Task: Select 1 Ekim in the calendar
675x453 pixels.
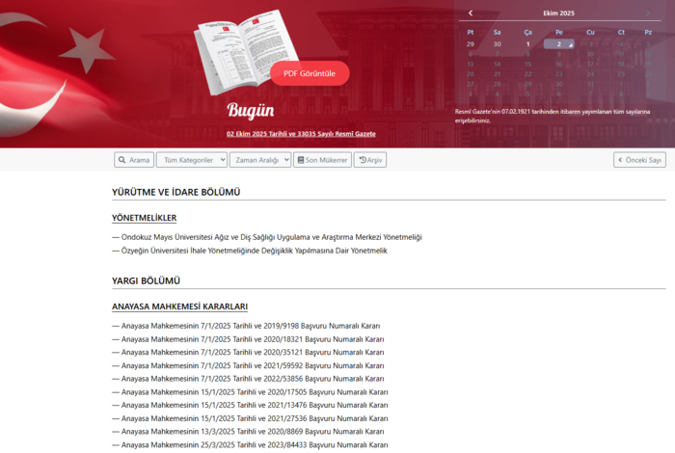Action: click(527, 44)
